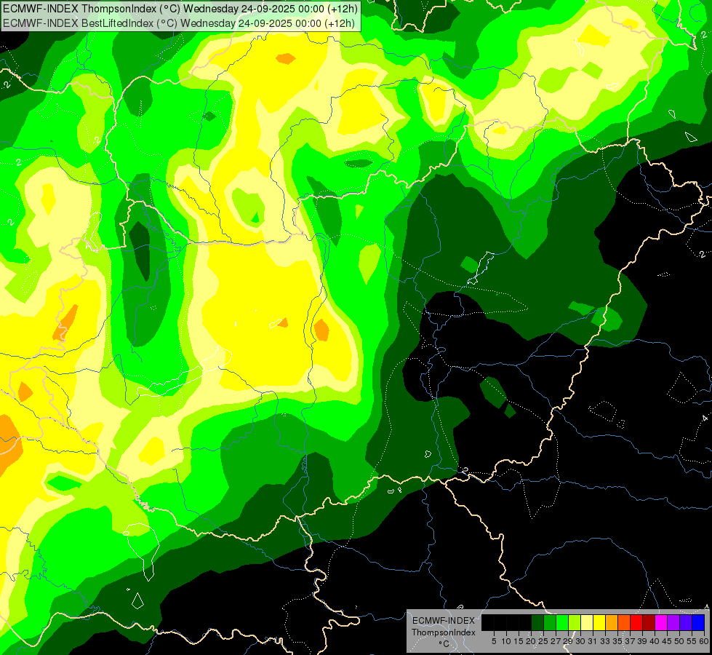Click legend tick value 50
This screenshot has width=712, height=655.
(x=680, y=641)
